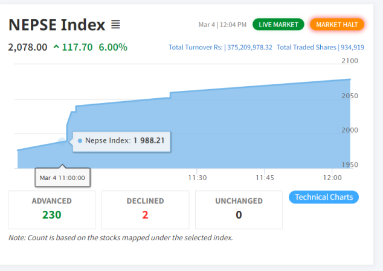The width and height of the screenshot is (383, 271).
Task: Click the blue dot in Nepse Index tooltip
Action: tap(80, 141)
